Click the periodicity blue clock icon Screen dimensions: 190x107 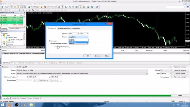pyautogui.click(x=93, y=7)
